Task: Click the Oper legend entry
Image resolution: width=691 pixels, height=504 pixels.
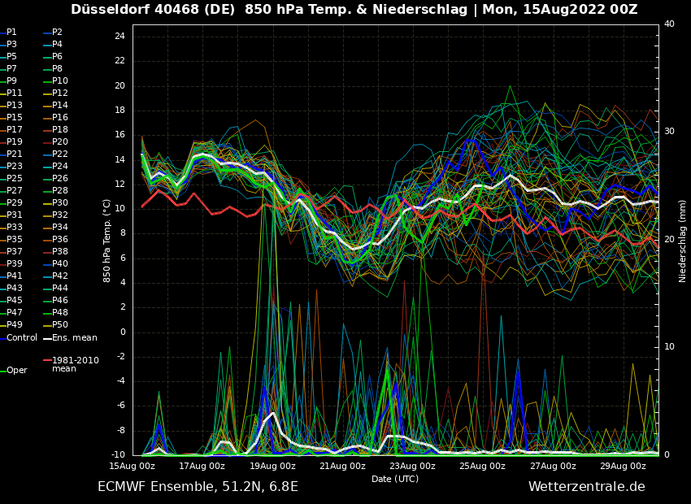Action: tap(16, 371)
